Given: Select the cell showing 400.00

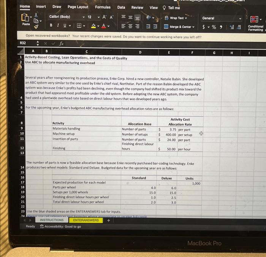Looking at the screenshot, I should click(x=168, y=135).
